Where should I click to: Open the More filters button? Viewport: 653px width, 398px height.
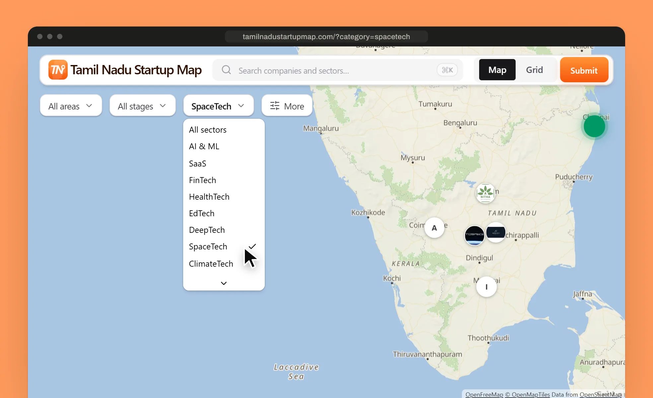(287, 106)
